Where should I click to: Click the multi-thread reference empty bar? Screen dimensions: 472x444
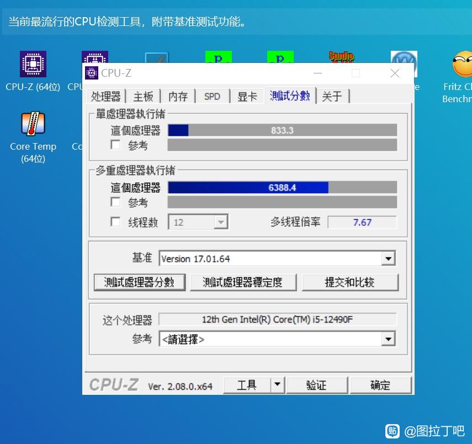[x=282, y=202]
